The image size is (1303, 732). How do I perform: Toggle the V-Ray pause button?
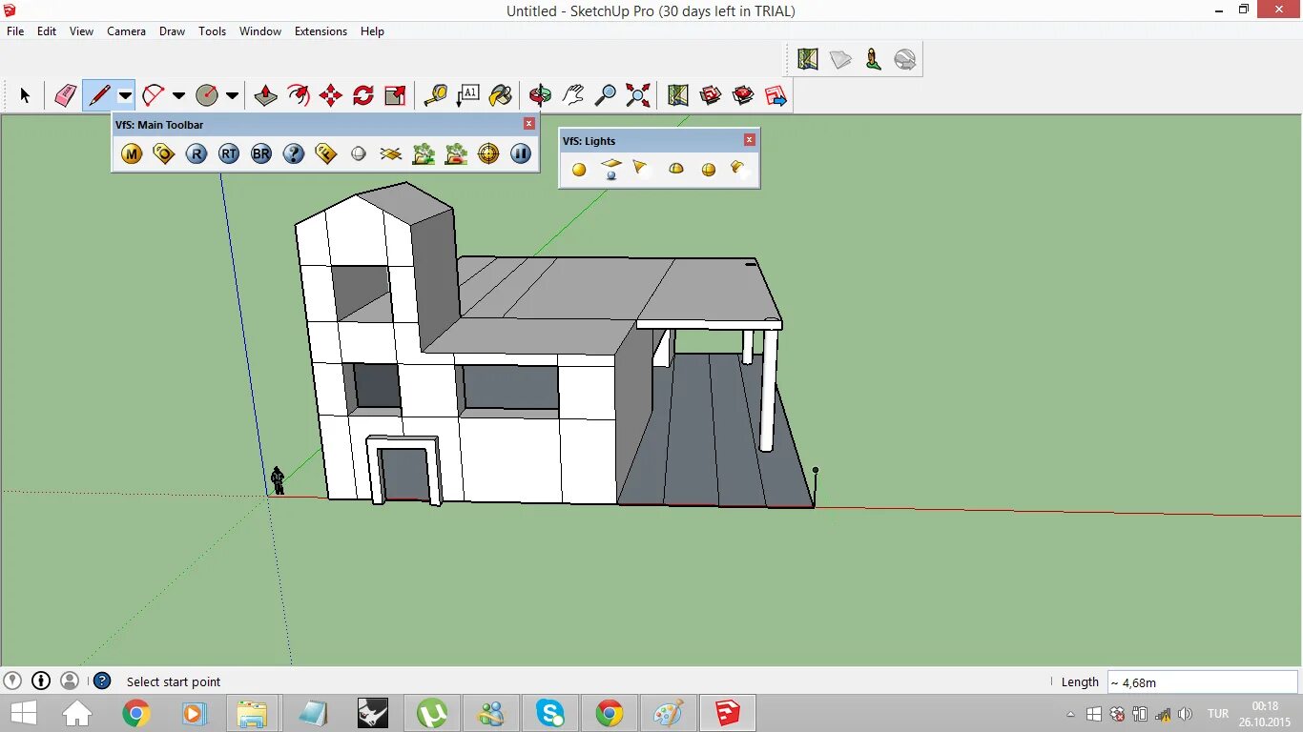coord(521,153)
